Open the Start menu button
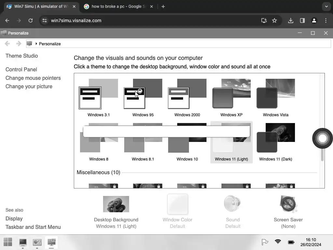The width and height of the screenshot is (333, 250). pyautogui.click(x=8, y=242)
